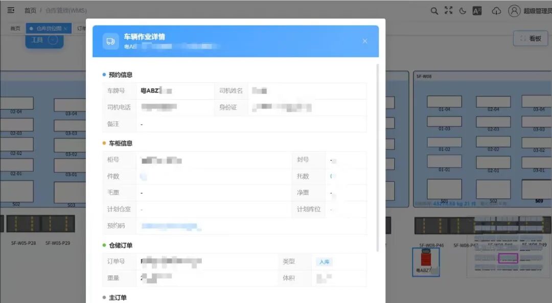Image resolution: width=552 pixels, height=303 pixels.
Task: Click the blurred 预约码 link value
Action: pos(171,226)
